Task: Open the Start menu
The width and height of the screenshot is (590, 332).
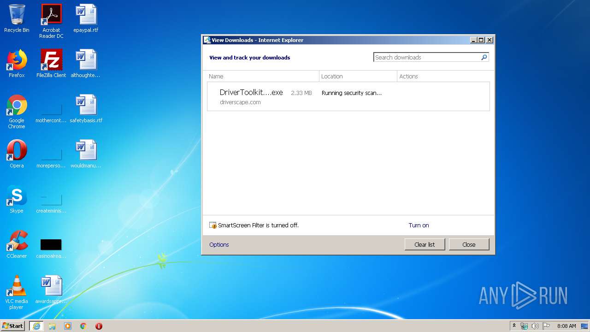Action: click(12, 326)
